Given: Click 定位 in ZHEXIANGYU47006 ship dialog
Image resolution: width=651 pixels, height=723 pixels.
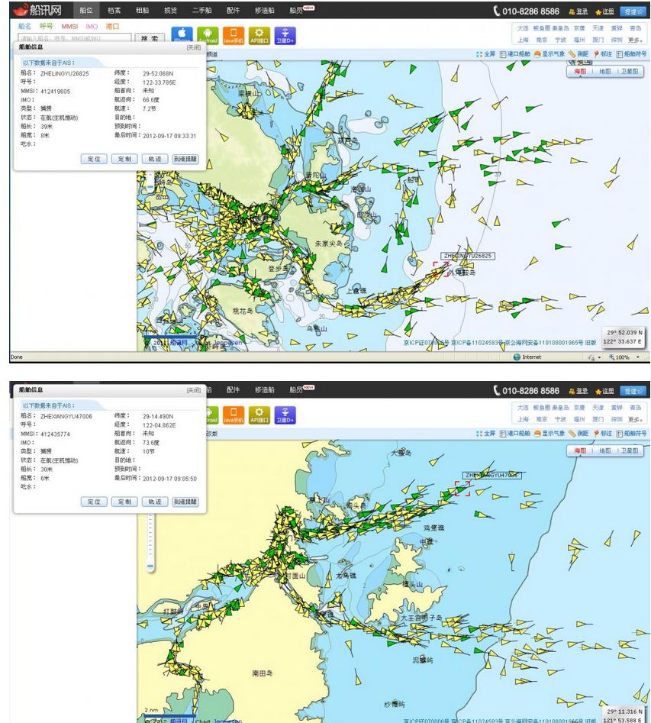Looking at the screenshot, I should [94, 502].
